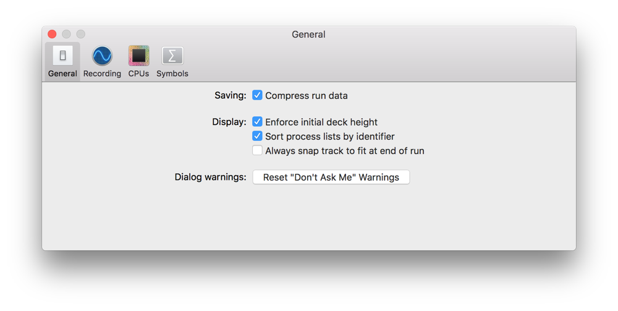Select the CPUs chip icon
618x311 pixels.
point(138,56)
